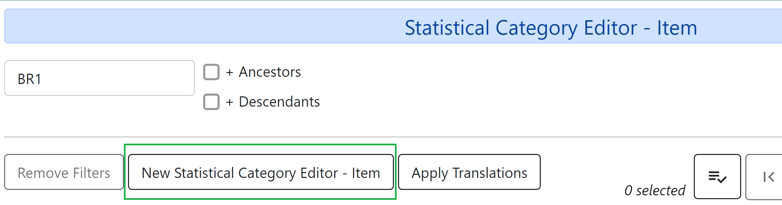The width and height of the screenshot is (782, 205).
Task: Click the word "Item" in the page title
Action: tap(677, 28)
